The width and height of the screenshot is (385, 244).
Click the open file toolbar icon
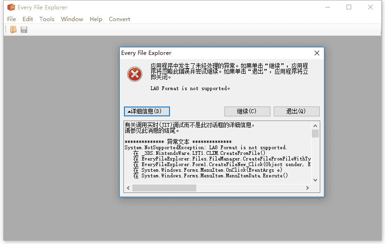click(x=13, y=30)
